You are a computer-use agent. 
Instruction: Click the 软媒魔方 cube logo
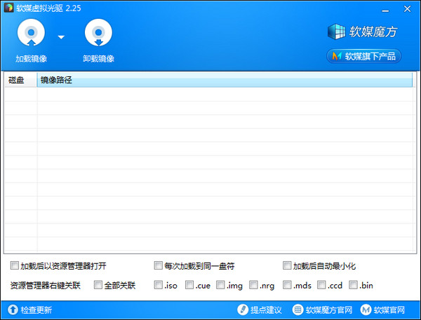[337, 32]
